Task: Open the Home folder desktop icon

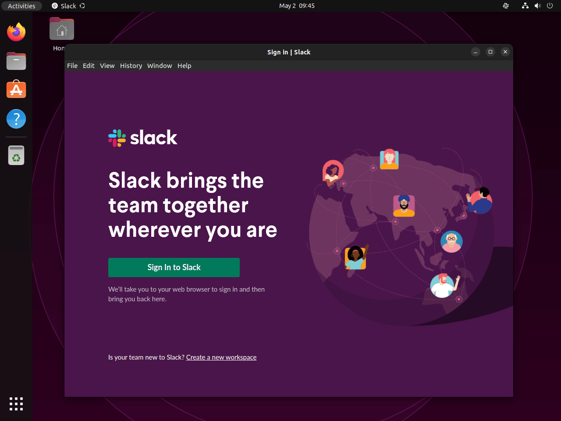Action: 62,29
